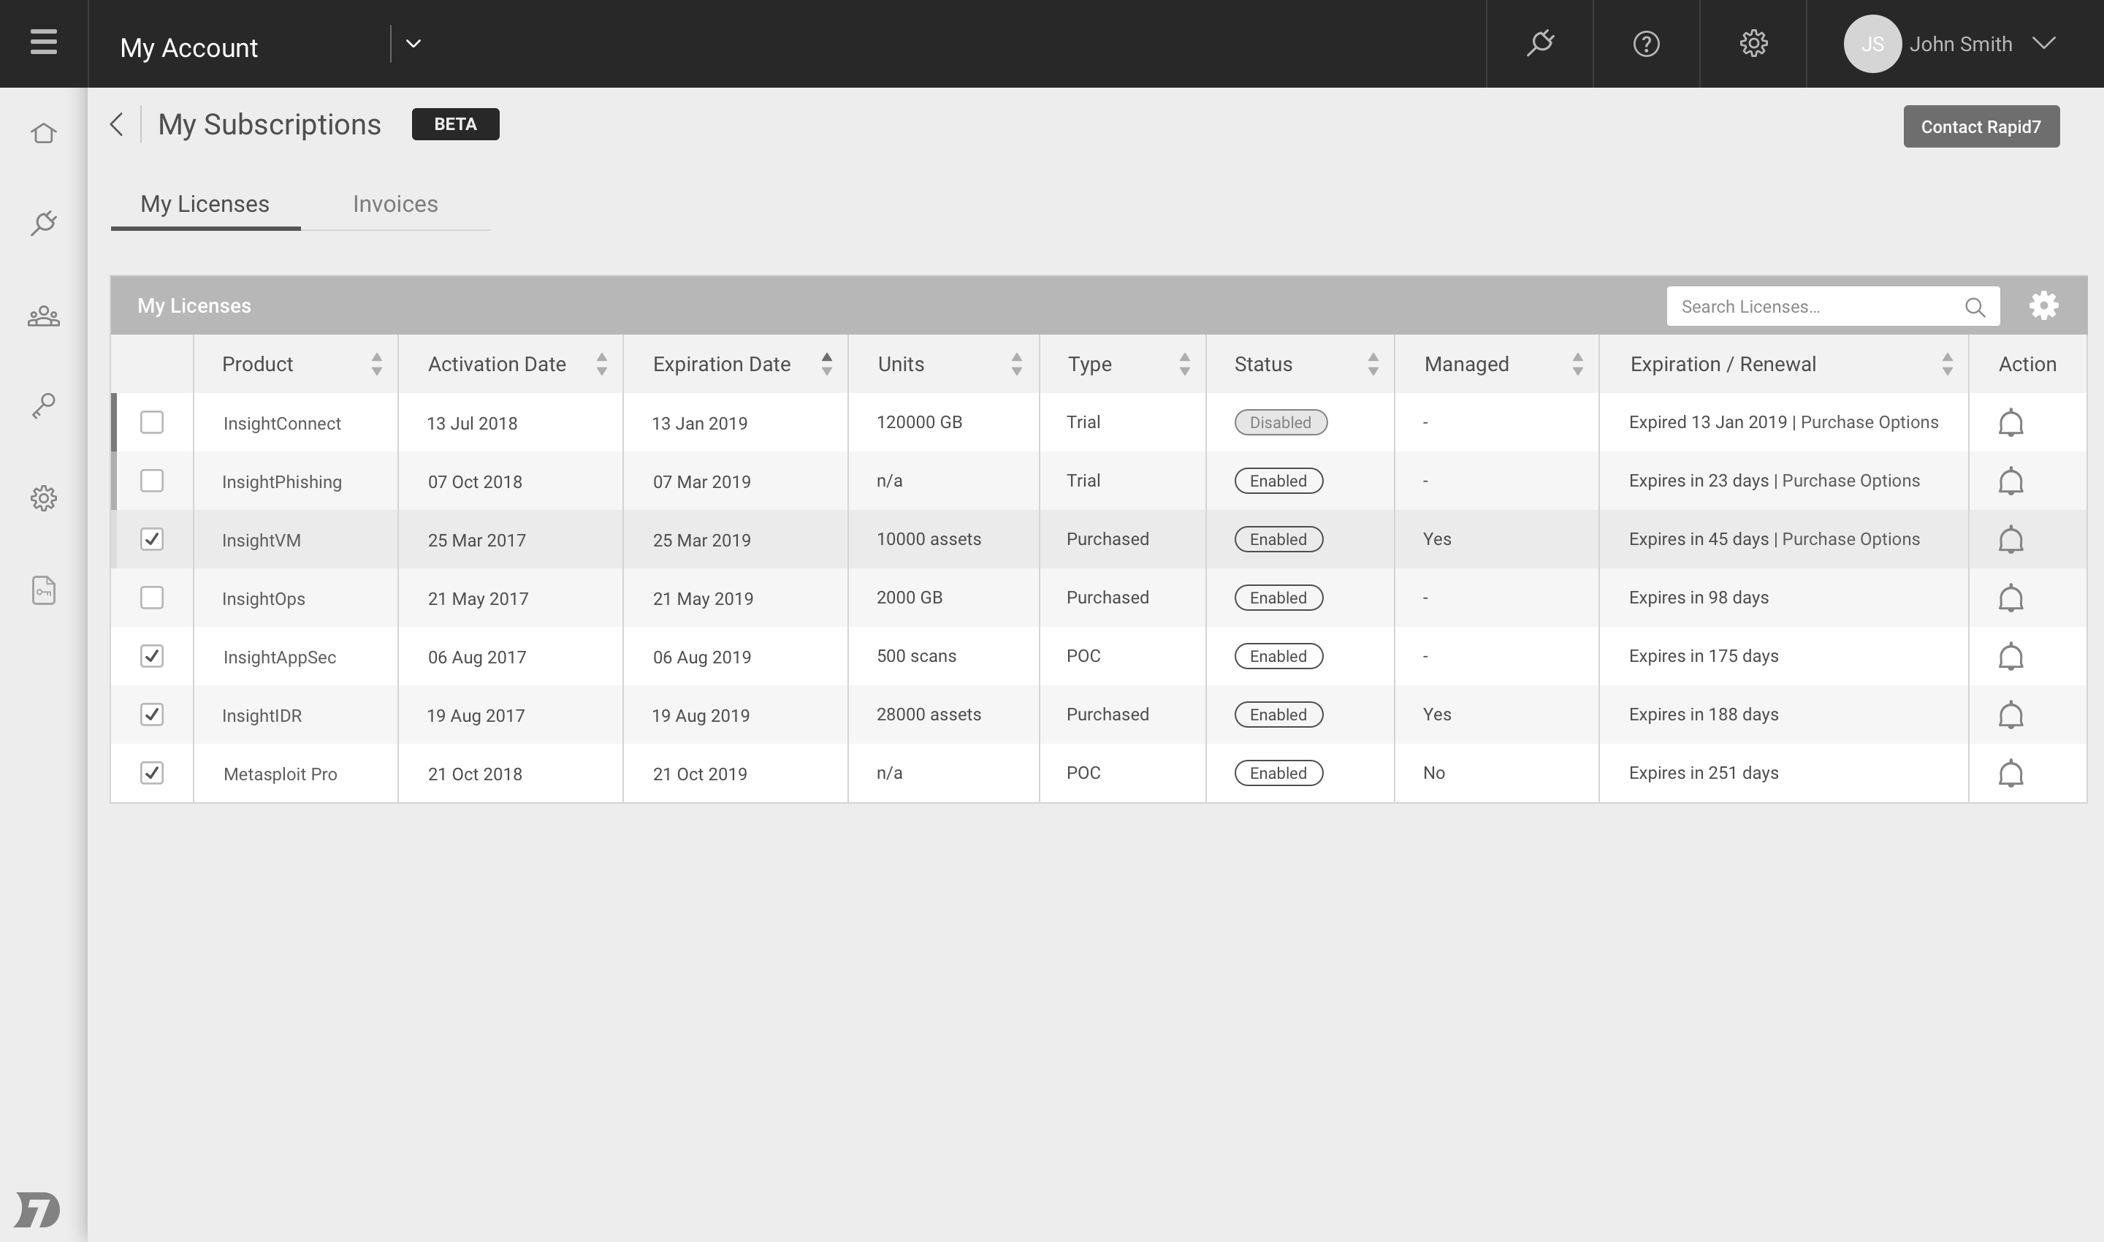Screen dimensions: 2104x1242
Task: Open table settings gear icon
Action: tap(2043, 305)
